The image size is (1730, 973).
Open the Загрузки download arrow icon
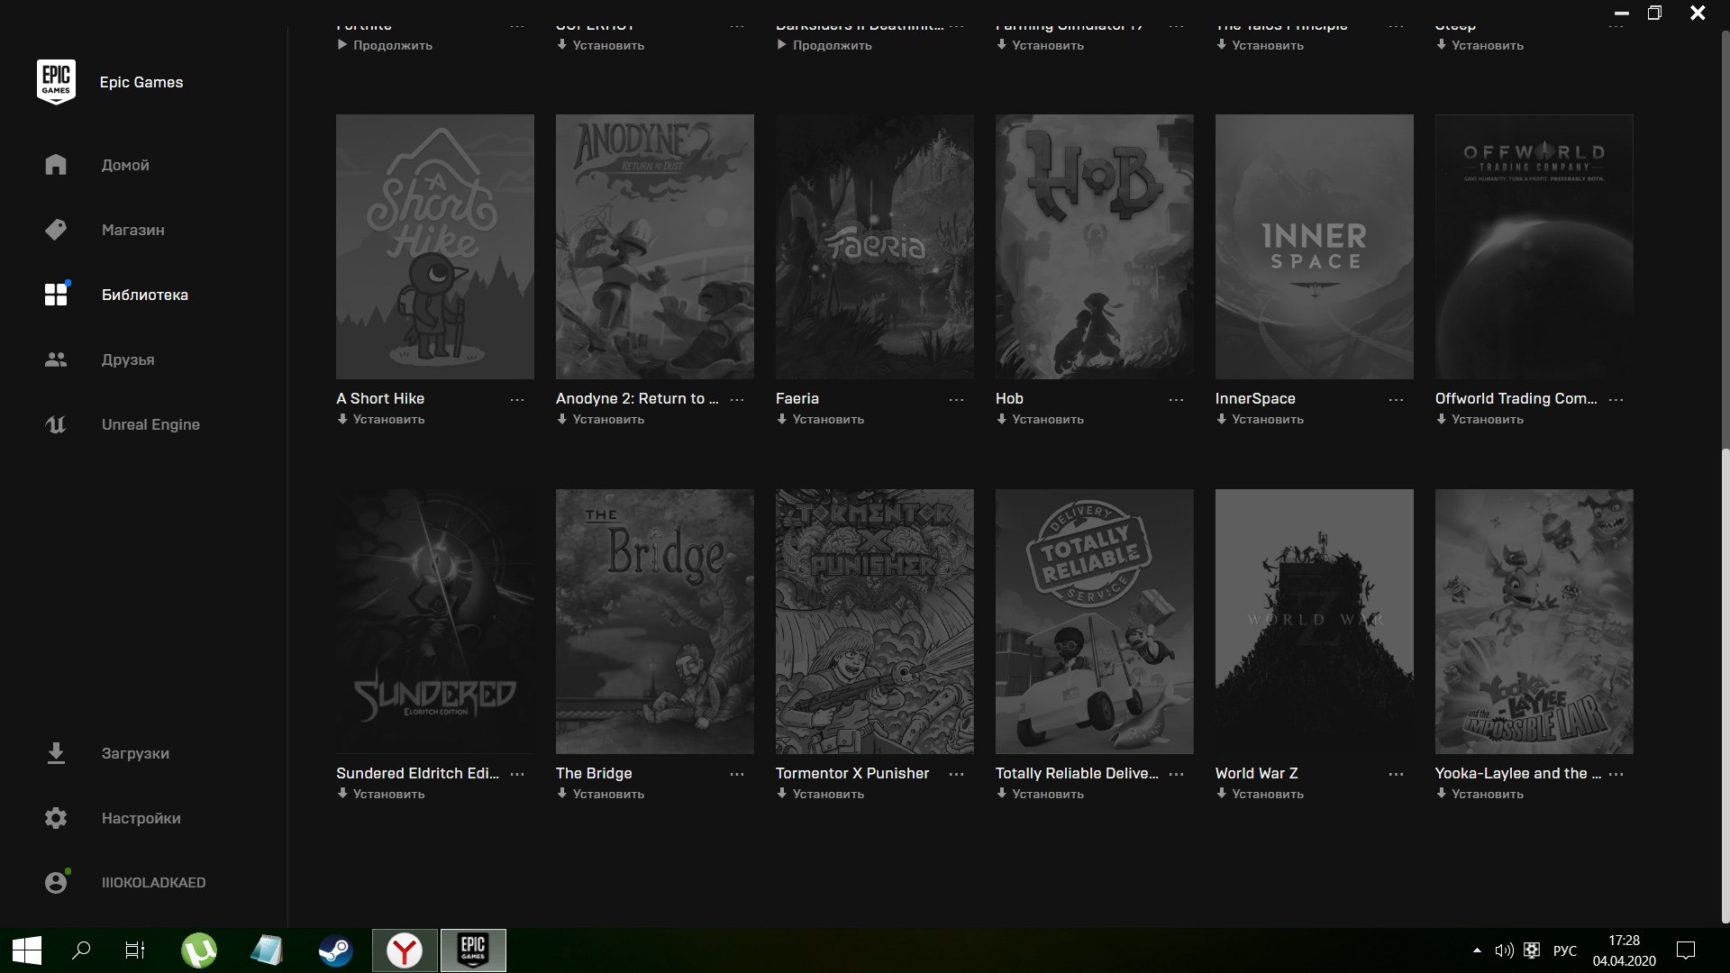pyautogui.click(x=56, y=753)
